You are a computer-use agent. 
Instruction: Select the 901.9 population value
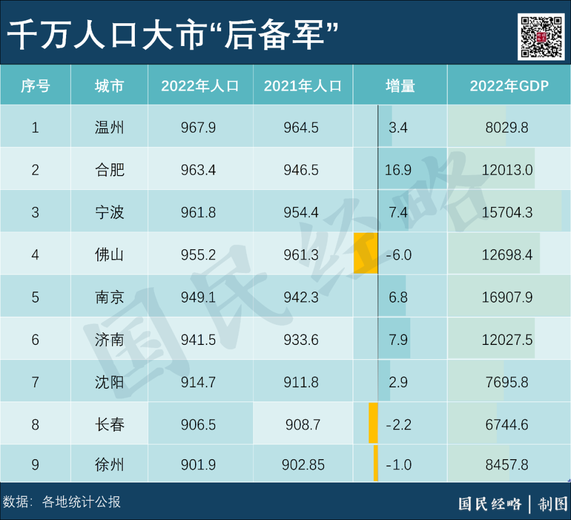point(198,464)
